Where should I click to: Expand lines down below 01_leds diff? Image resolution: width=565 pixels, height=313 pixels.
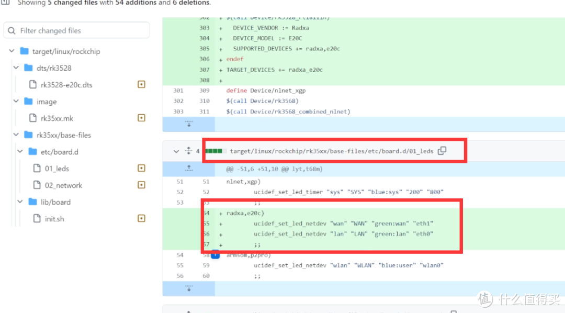tap(189, 288)
